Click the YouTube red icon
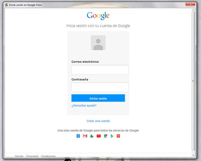 (x=98, y=136)
